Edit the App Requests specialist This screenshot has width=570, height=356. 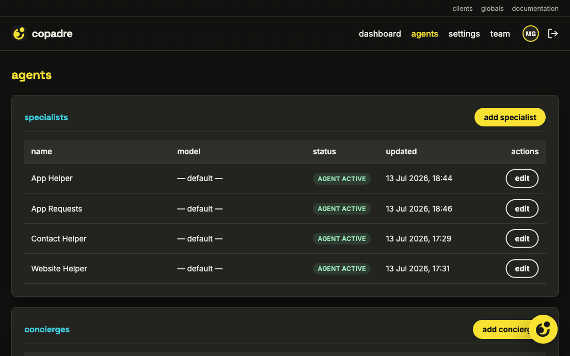[x=521, y=208]
